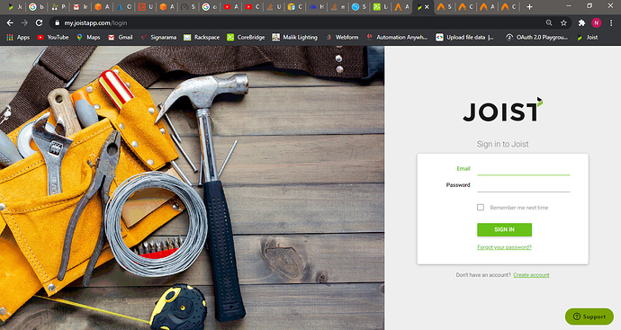Open the Upload file data bookmark
Image resolution: width=621 pixels, height=330 pixels.
click(x=464, y=37)
